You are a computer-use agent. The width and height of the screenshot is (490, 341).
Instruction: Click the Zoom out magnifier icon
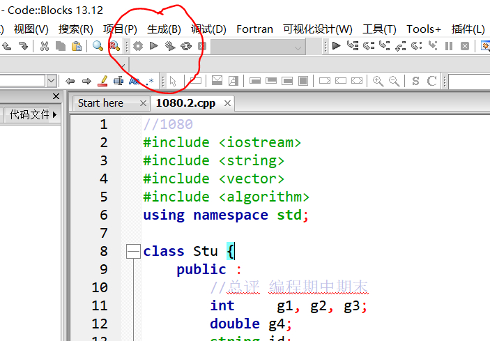tap(394, 81)
